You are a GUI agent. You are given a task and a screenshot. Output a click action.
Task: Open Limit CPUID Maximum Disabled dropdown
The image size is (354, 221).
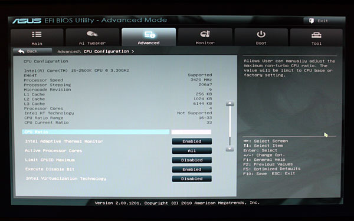pos(192,160)
